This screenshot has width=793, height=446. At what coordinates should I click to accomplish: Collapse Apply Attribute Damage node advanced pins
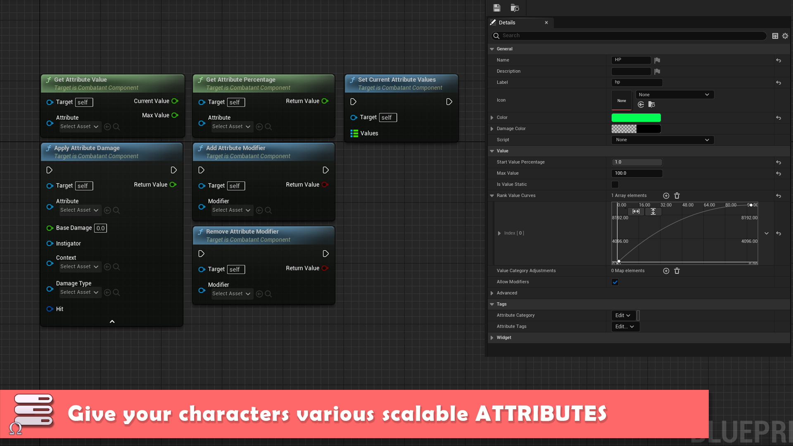(x=112, y=322)
